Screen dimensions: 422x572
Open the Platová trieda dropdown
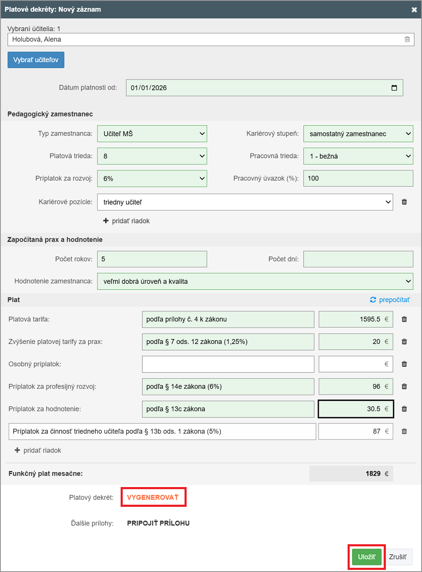coord(152,156)
